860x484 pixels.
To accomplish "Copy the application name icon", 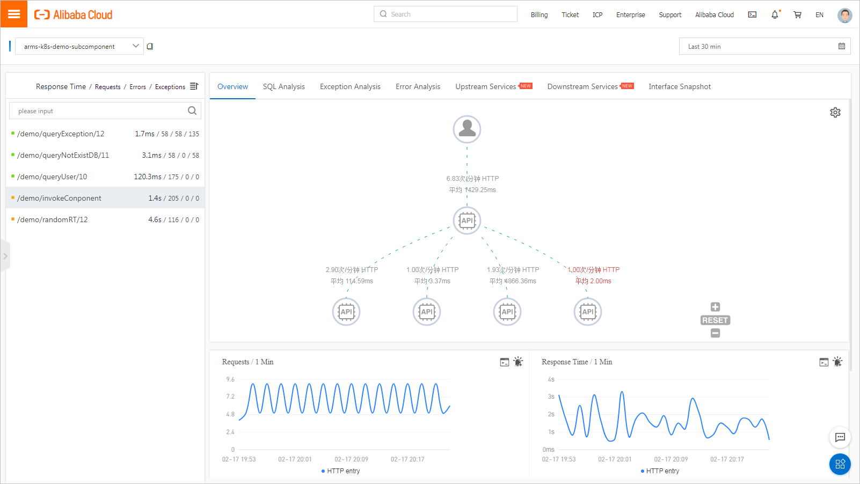I will tap(150, 47).
